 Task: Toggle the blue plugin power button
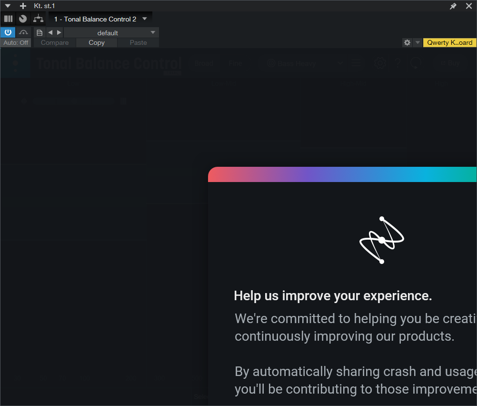coord(8,32)
